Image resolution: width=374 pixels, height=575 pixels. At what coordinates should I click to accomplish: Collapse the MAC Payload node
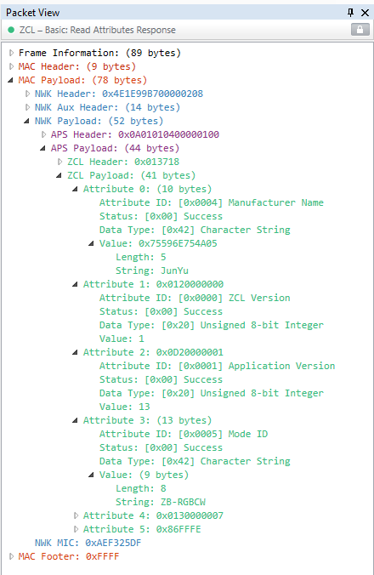coord(10,80)
